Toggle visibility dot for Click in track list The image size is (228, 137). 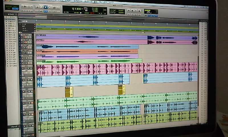(6, 17)
